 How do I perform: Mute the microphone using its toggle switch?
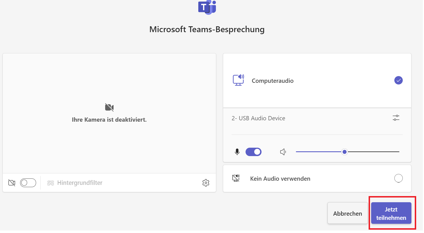coord(253,152)
